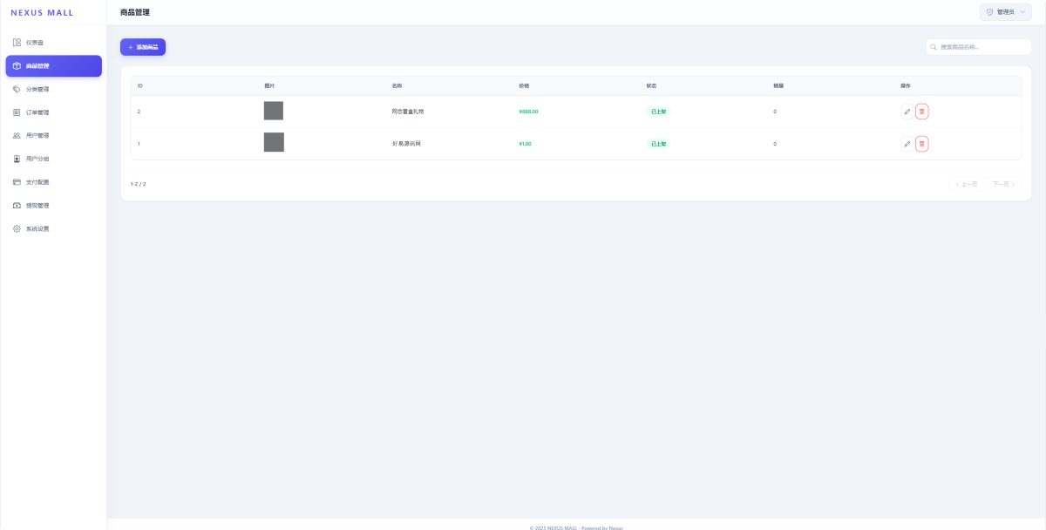Viewport: 1046px width, 530px height.
Task: Open the image thumbnail of product ID 1
Action: [274, 143]
